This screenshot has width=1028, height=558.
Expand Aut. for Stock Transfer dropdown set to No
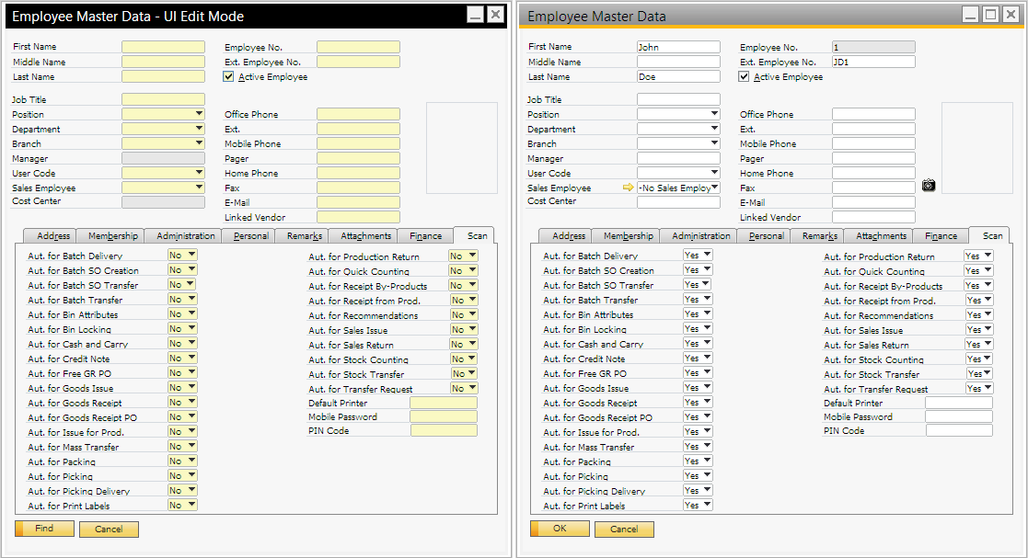pos(470,374)
